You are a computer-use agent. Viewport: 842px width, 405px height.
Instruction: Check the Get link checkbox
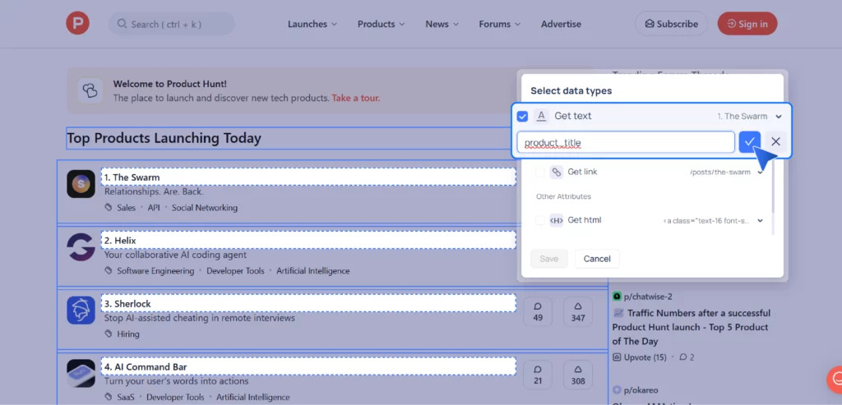click(x=539, y=173)
